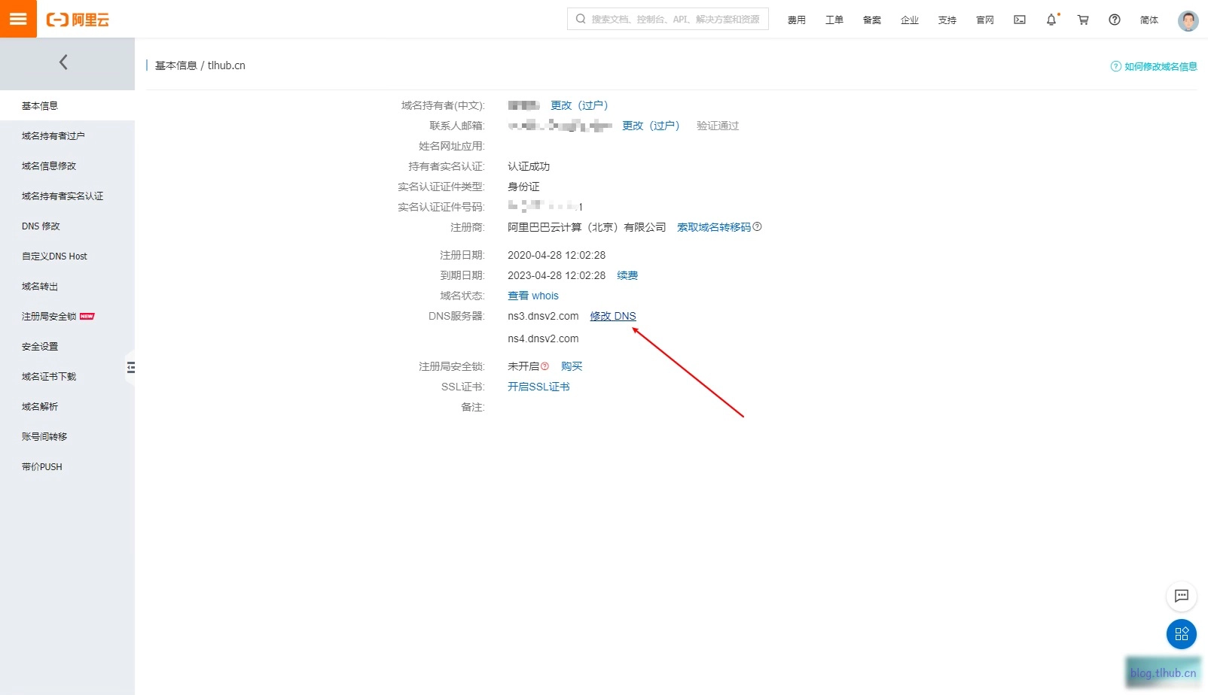Click expiry date 2023-04-28 12:02:28
The image size is (1208, 695).
[x=557, y=275]
